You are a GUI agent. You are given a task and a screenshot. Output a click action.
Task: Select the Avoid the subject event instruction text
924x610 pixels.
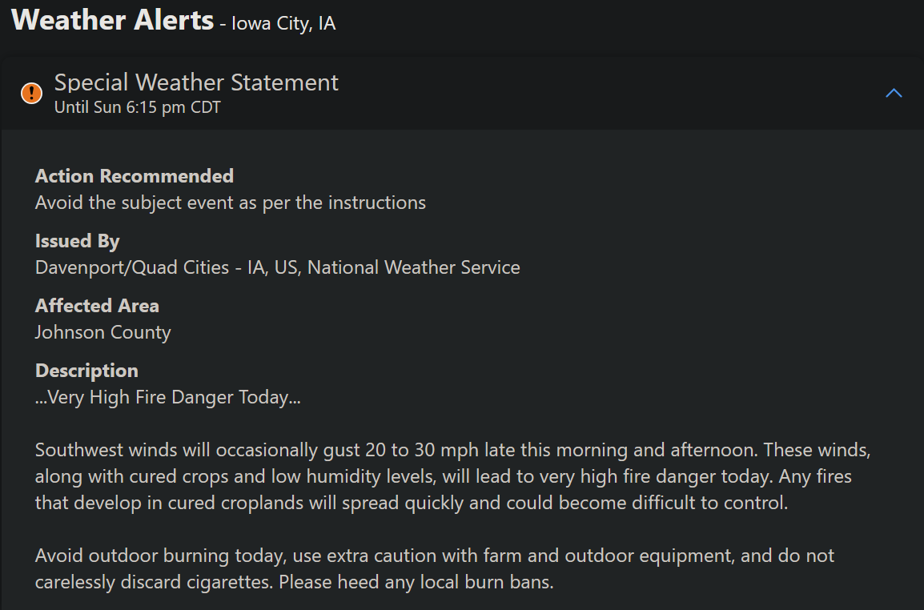pos(231,203)
